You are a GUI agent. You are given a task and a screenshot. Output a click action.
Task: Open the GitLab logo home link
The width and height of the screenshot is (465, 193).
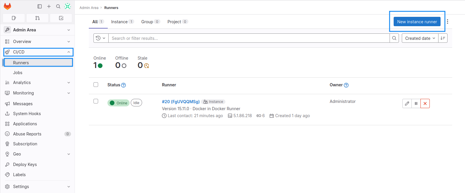[8, 6]
